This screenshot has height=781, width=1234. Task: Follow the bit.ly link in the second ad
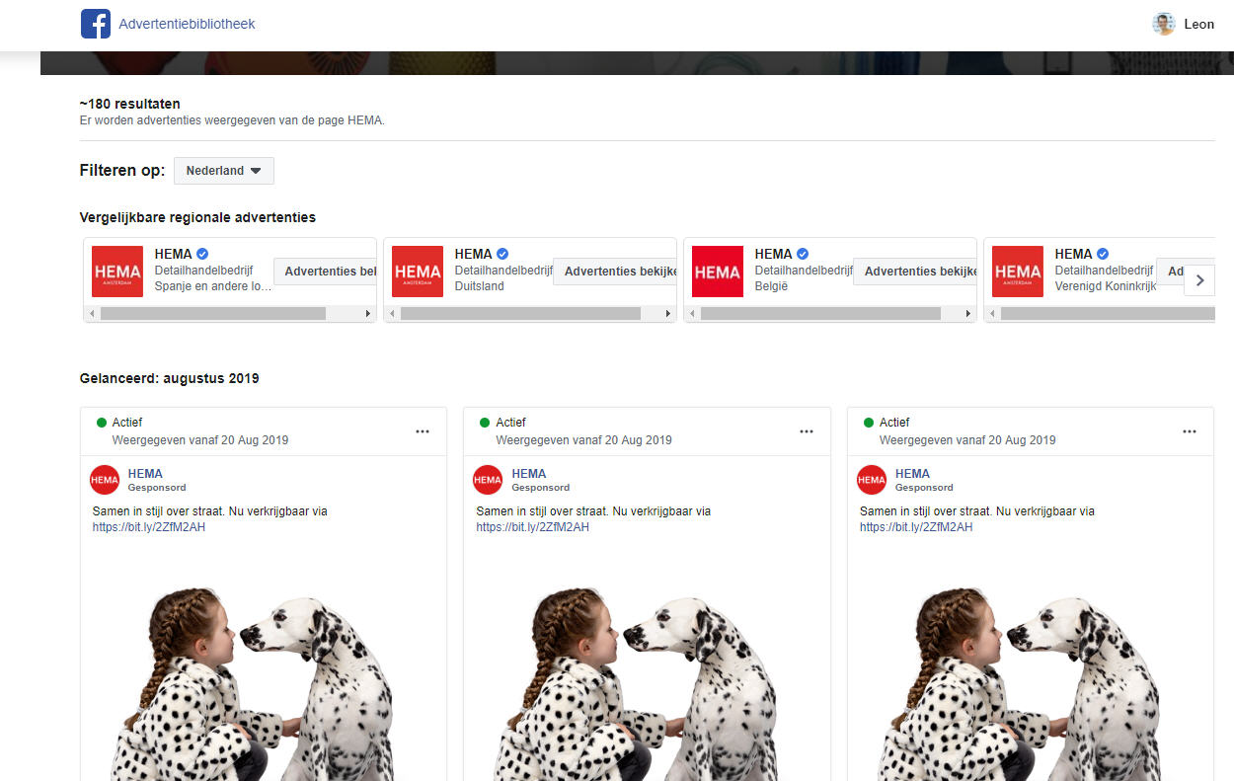click(533, 527)
